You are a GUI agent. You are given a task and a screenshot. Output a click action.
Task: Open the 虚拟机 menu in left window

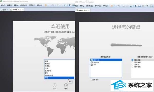[24, 5]
